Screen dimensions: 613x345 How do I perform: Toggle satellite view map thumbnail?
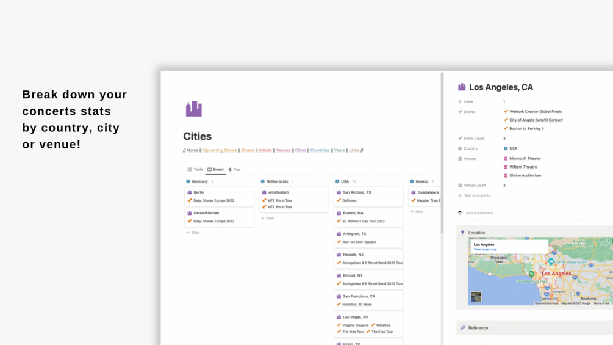(x=476, y=297)
